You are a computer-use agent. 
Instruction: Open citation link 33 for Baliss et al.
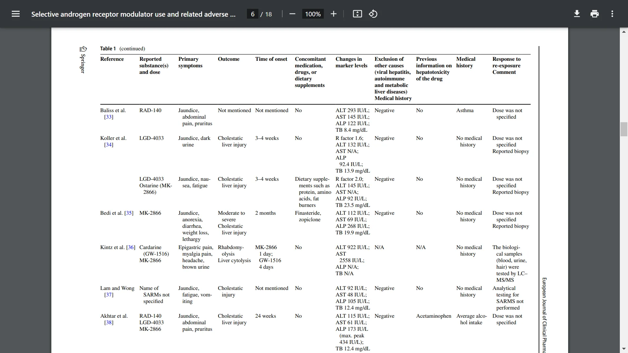109,117
